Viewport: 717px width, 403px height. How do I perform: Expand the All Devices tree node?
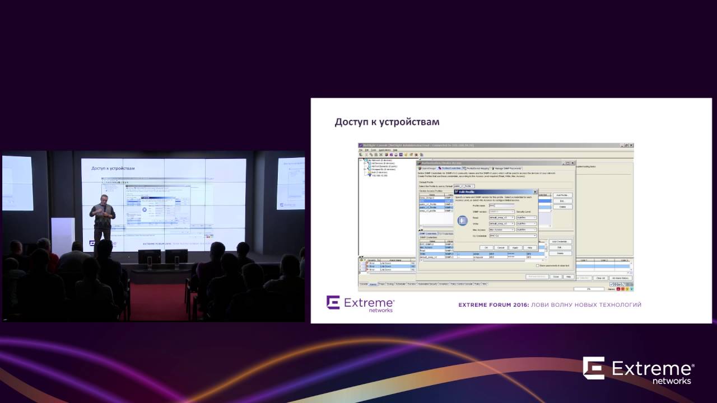[x=365, y=163]
